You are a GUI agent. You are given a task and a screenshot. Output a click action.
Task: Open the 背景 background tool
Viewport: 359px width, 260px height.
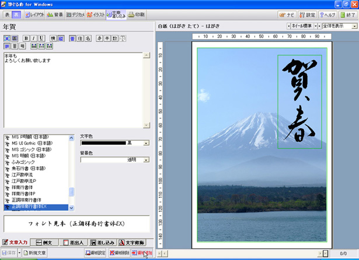coord(55,15)
